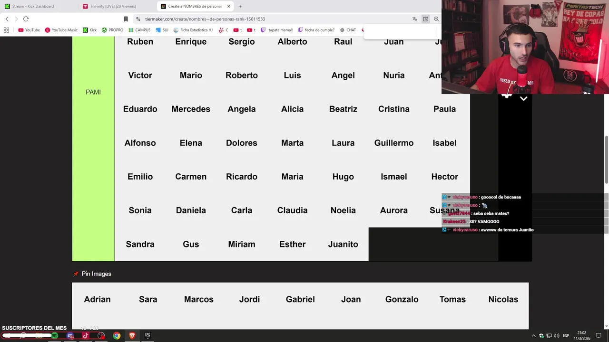Open Google Chrome from the taskbar
Screen dimensions: 609x342
pyautogui.click(x=117, y=336)
